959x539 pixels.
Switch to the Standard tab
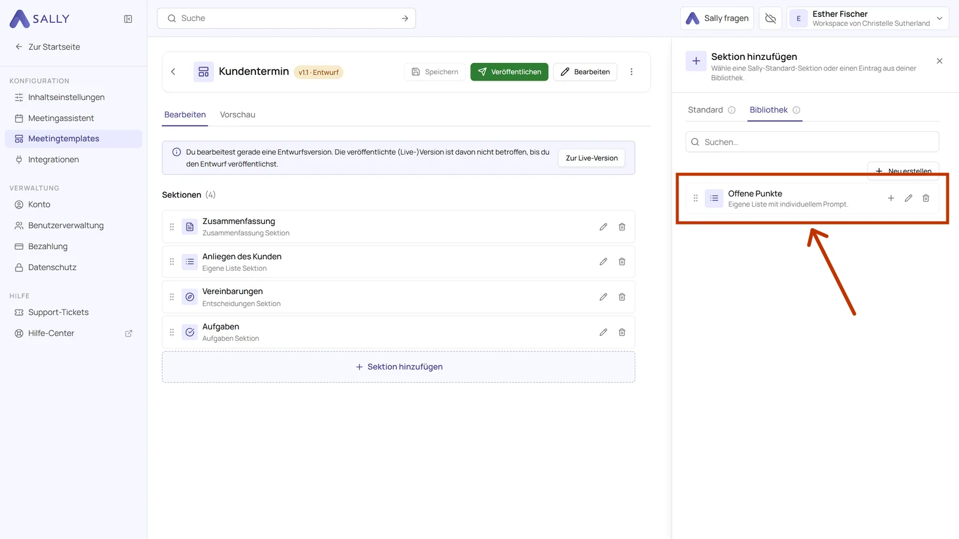pos(705,110)
